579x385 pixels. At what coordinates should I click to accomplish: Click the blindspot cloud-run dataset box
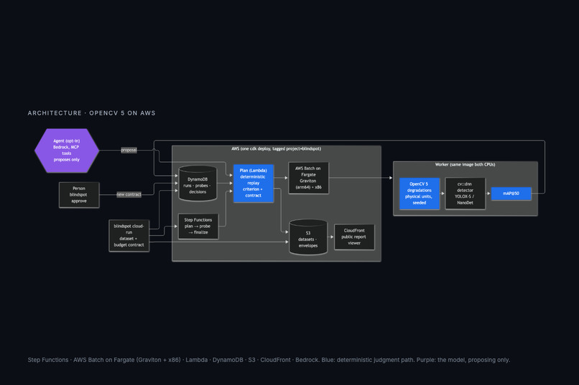pyautogui.click(x=129, y=235)
